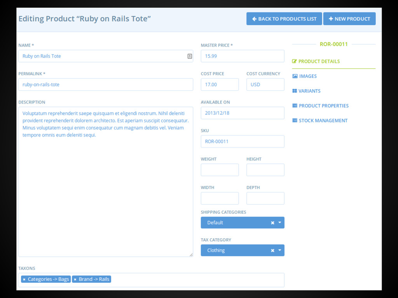The width and height of the screenshot is (398, 298).
Task: Grab the Description textarea resize handle
Action: tap(191, 255)
